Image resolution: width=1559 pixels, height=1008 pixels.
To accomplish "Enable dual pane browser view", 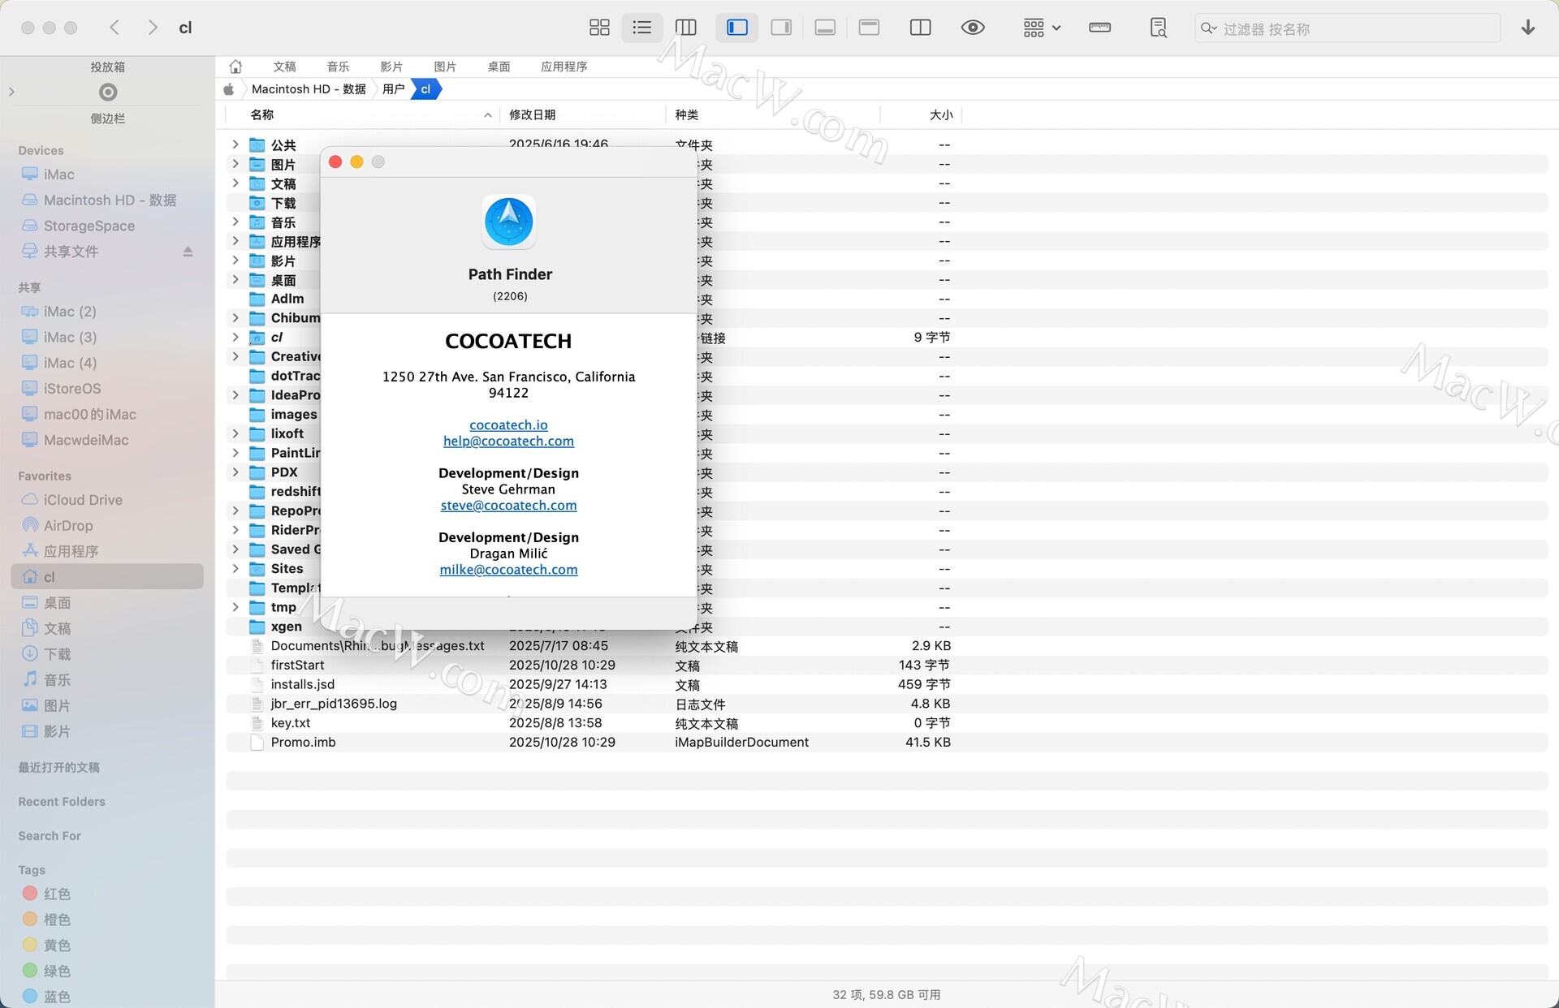I will (x=920, y=28).
